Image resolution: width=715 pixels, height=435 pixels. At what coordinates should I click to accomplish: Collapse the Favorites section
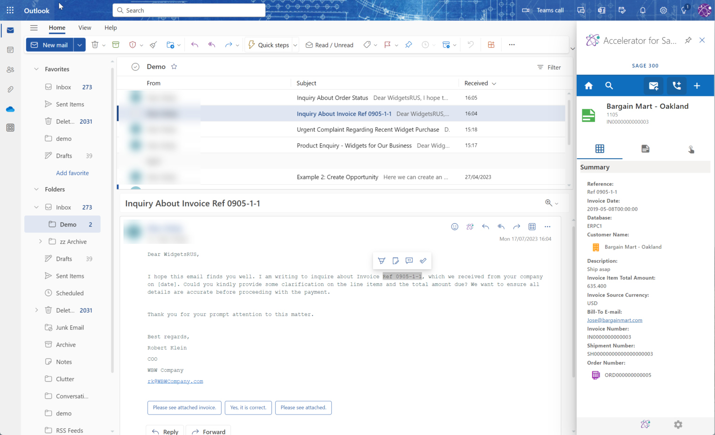[x=36, y=69]
